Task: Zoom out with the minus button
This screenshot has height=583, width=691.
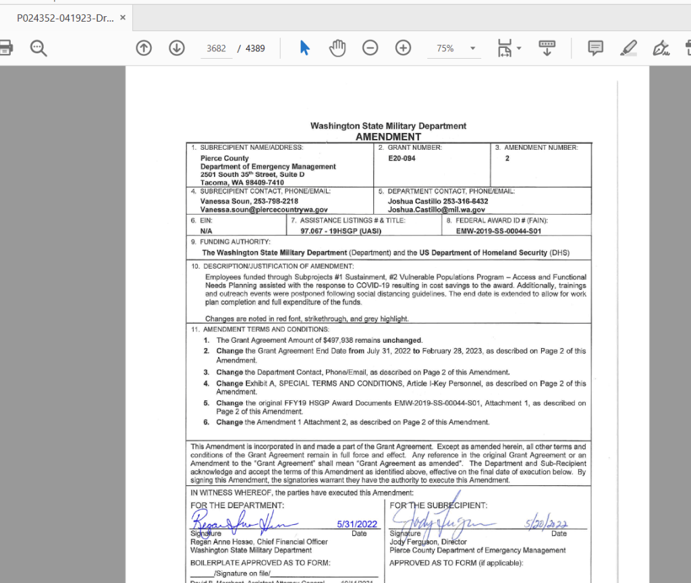Action: coord(370,48)
